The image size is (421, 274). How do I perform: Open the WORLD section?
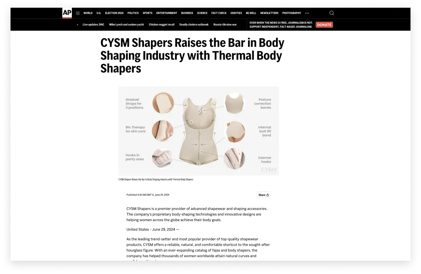88,13
